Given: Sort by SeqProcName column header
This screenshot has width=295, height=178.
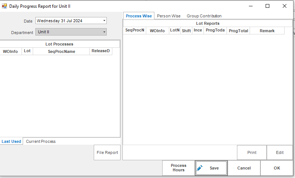Looking at the screenshot, I should tap(61, 51).
